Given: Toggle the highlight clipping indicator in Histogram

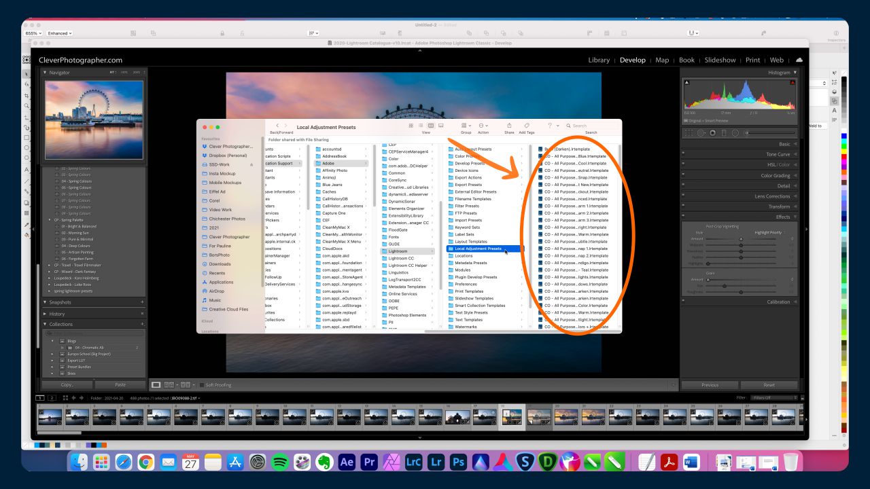Looking at the screenshot, I should (793, 82).
